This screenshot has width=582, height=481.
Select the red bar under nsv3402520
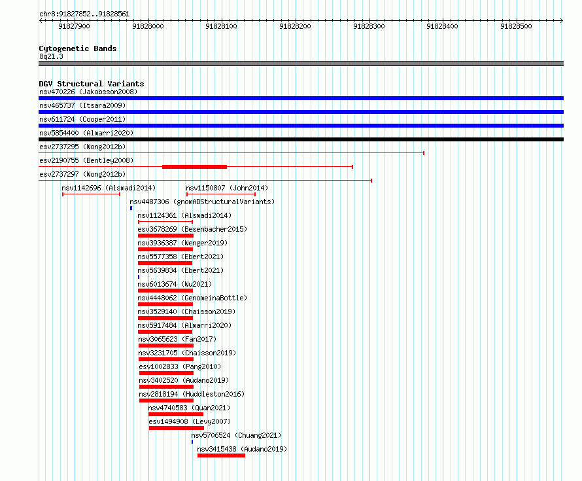[166, 387]
